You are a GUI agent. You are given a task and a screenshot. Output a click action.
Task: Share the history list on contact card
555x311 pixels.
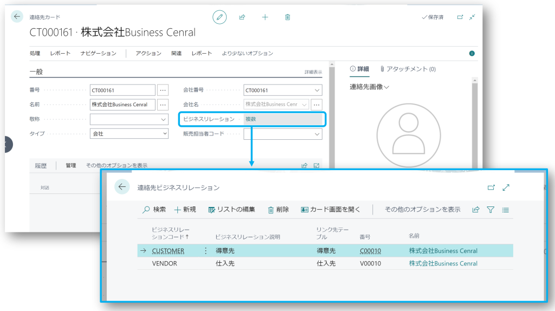click(305, 166)
